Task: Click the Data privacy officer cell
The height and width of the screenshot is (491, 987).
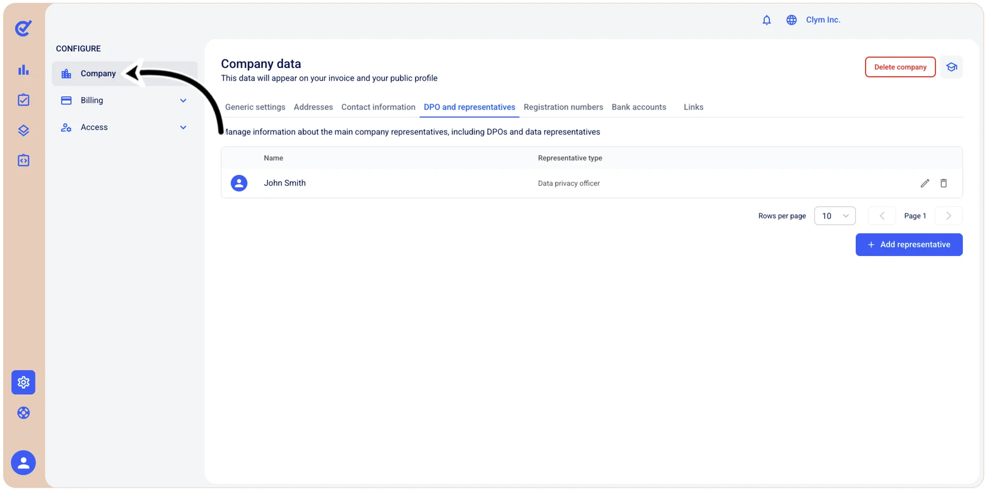Action: pyautogui.click(x=568, y=184)
